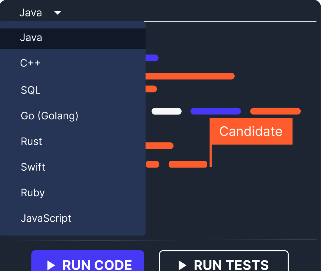Switch the language to C++

(x=30, y=63)
